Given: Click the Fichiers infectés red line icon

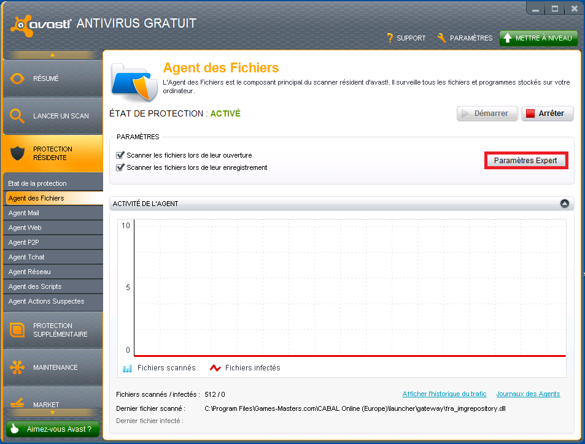Looking at the screenshot, I should 215,368.
